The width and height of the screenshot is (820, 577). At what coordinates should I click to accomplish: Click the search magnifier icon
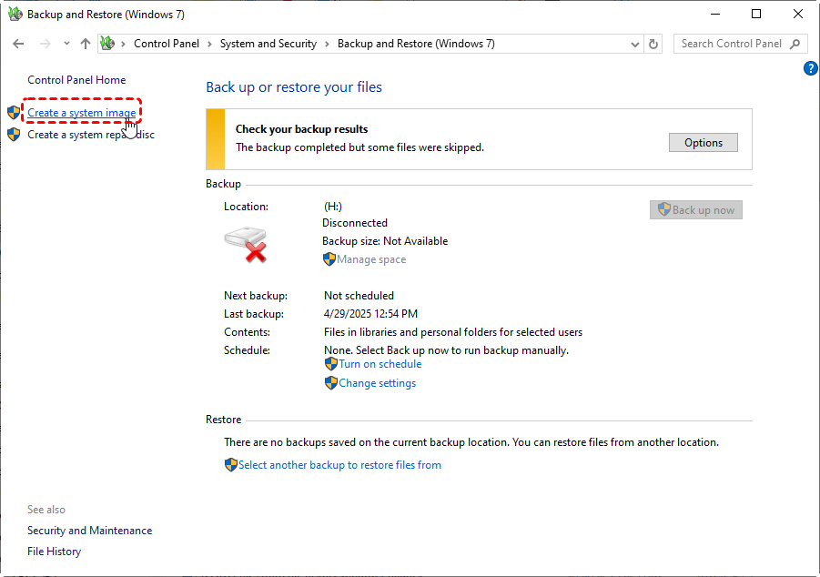coord(795,44)
